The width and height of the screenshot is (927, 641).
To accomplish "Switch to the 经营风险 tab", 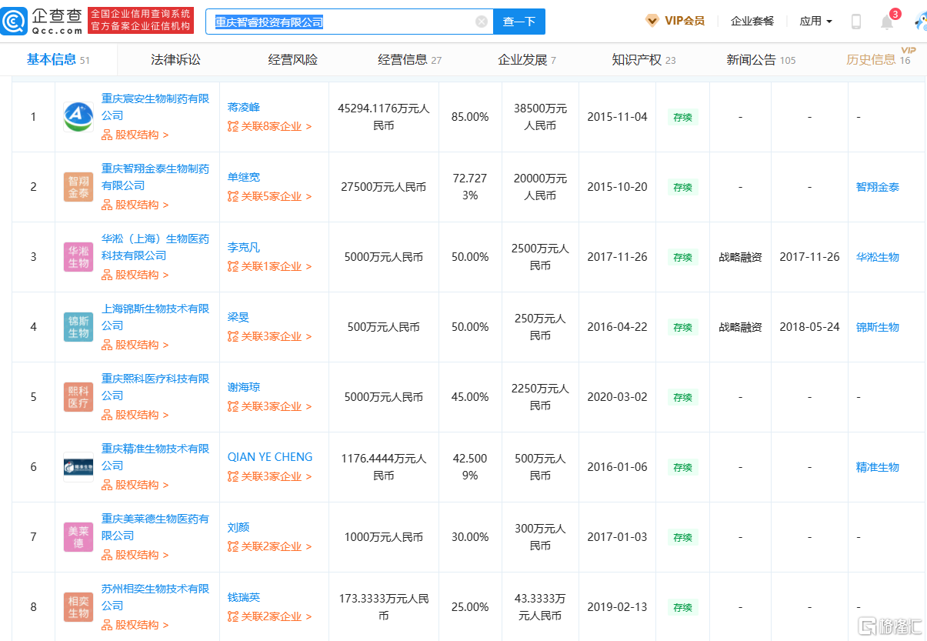I will [293, 60].
